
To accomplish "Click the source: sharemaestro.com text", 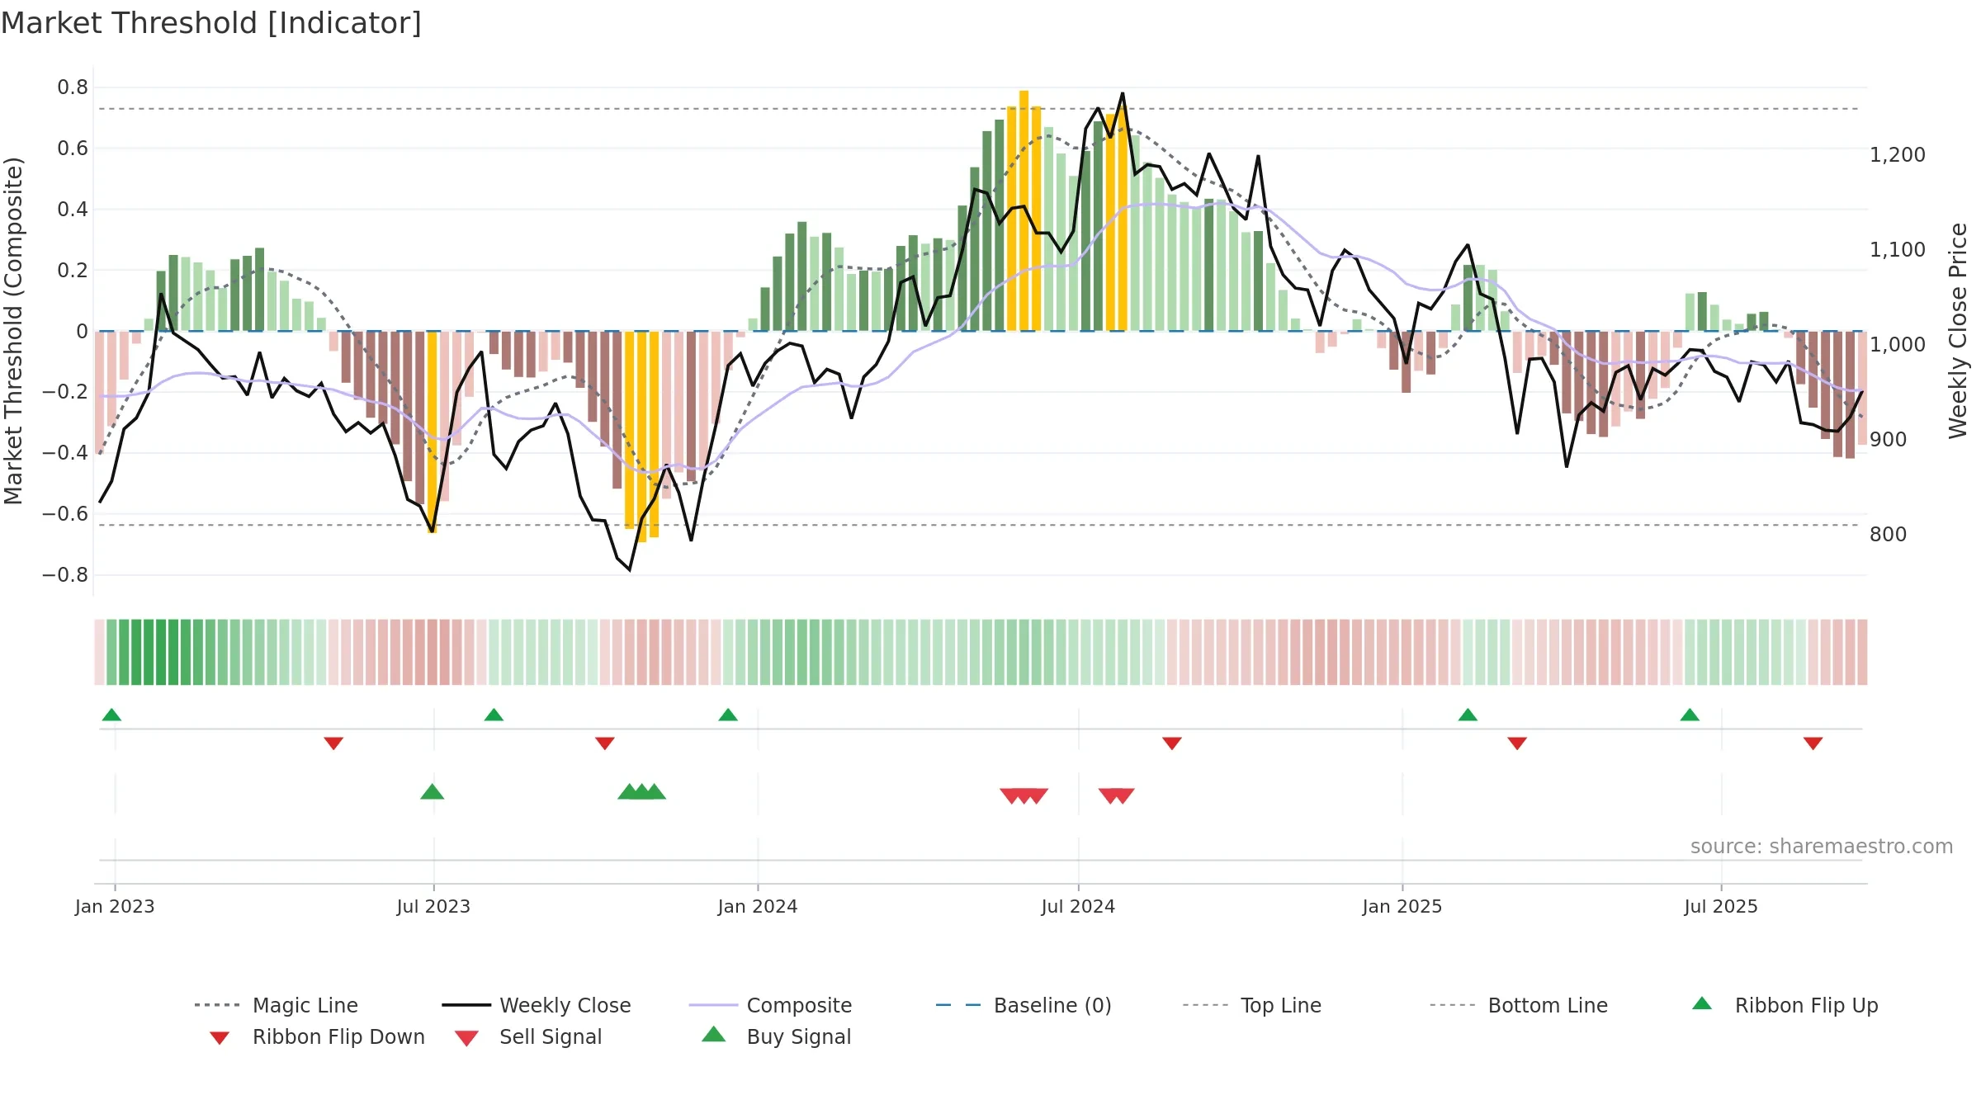I will [x=1822, y=847].
